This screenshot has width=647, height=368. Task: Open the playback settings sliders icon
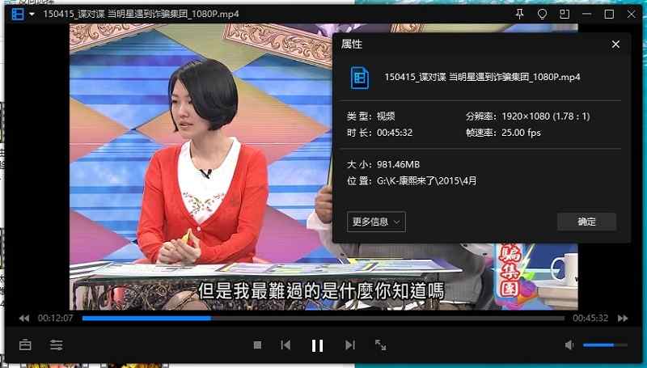(57, 345)
